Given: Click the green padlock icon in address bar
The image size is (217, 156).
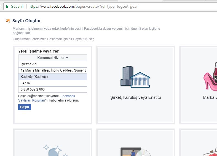Looking at the screenshot, I should [7, 6].
